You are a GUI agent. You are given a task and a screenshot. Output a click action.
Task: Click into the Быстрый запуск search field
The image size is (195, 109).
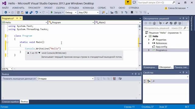[156, 2]
